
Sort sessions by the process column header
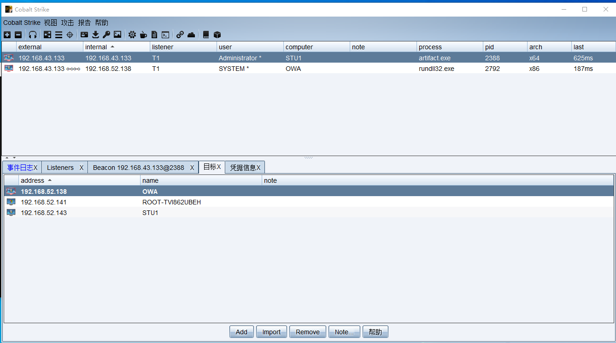point(450,47)
